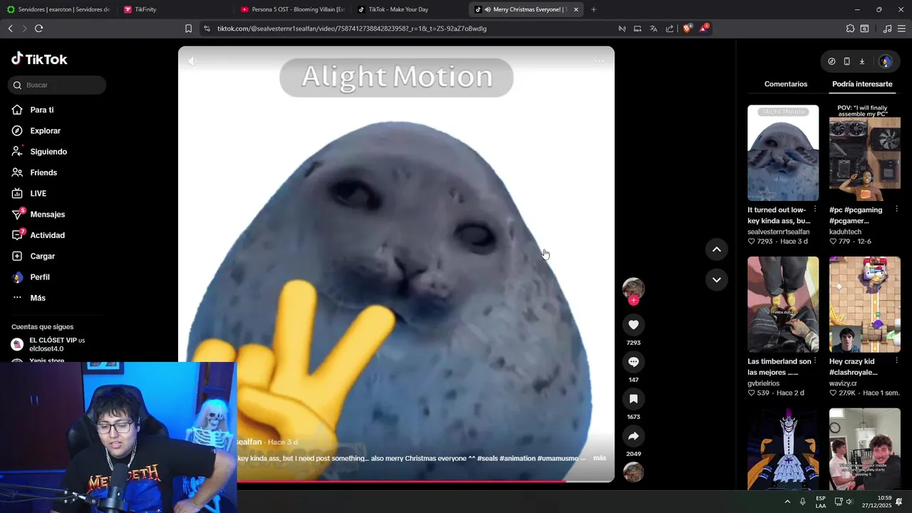Open gvbrielrios creator link
Viewport: 912px width, 513px height.
[x=763, y=383]
